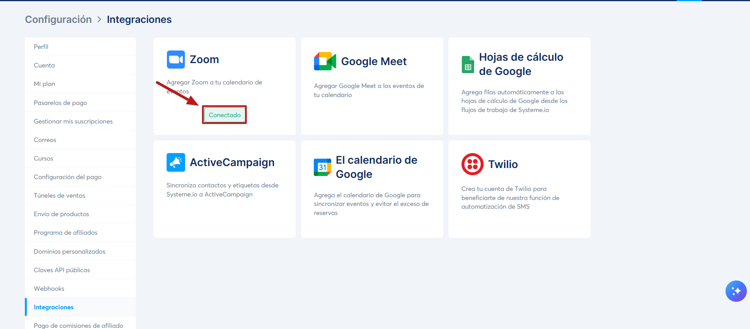Click the Google Calendar 31 icon

pos(322,167)
